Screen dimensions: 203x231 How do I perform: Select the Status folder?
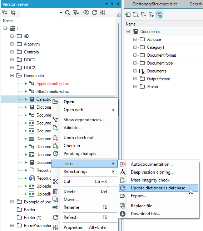pos(152,87)
